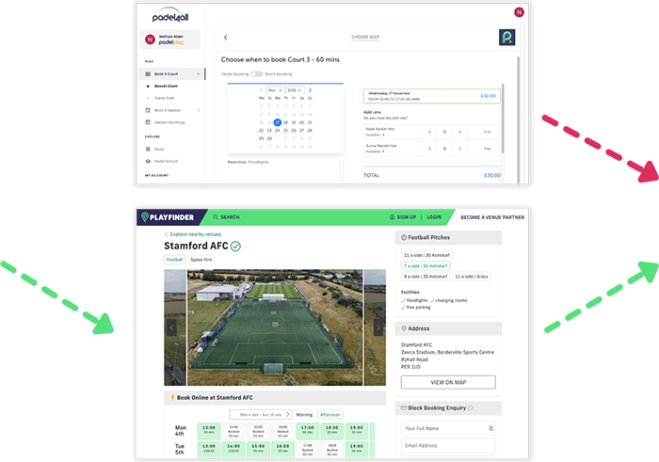This screenshot has height=462, width=659.
Task: Open Session Bookings in sidebar
Action: click(171, 122)
